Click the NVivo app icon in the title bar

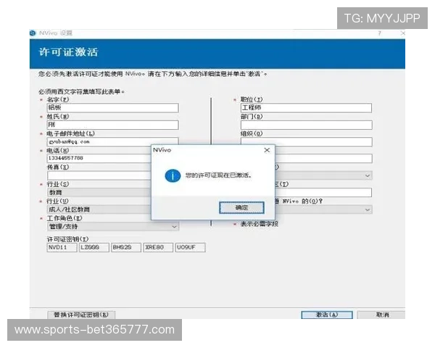[x=33, y=33]
